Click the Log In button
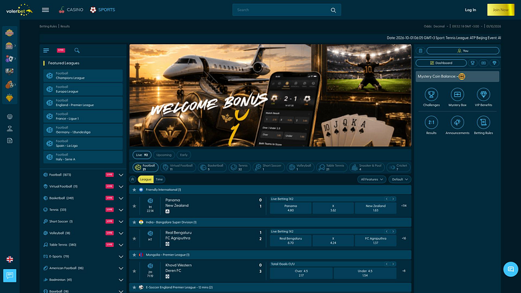The width and height of the screenshot is (521, 293). click(x=470, y=10)
